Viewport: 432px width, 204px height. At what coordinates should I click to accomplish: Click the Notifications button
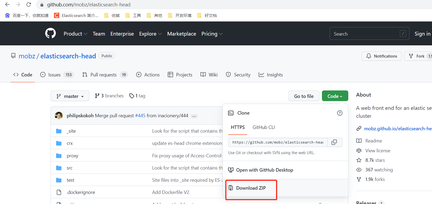click(x=381, y=56)
